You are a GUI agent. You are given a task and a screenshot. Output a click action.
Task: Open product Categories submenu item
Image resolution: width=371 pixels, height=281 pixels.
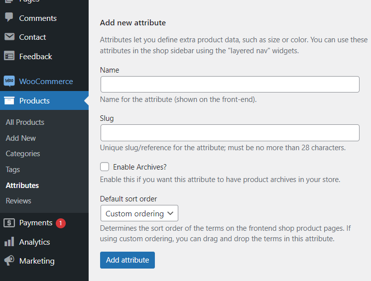23,154
